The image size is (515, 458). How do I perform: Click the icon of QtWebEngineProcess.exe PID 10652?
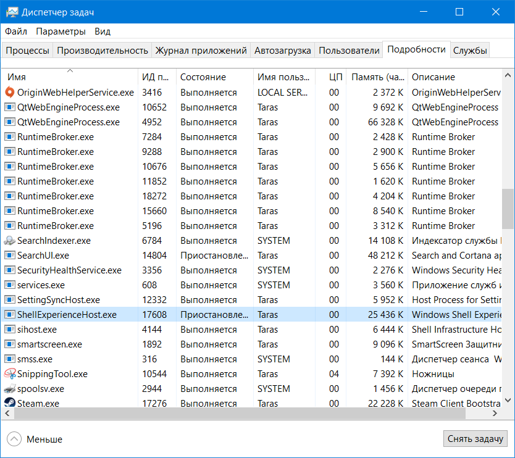[x=9, y=107]
